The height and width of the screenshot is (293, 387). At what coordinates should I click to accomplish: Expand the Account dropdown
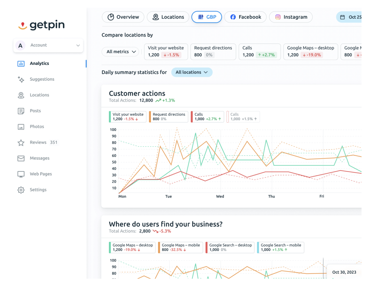(48, 45)
